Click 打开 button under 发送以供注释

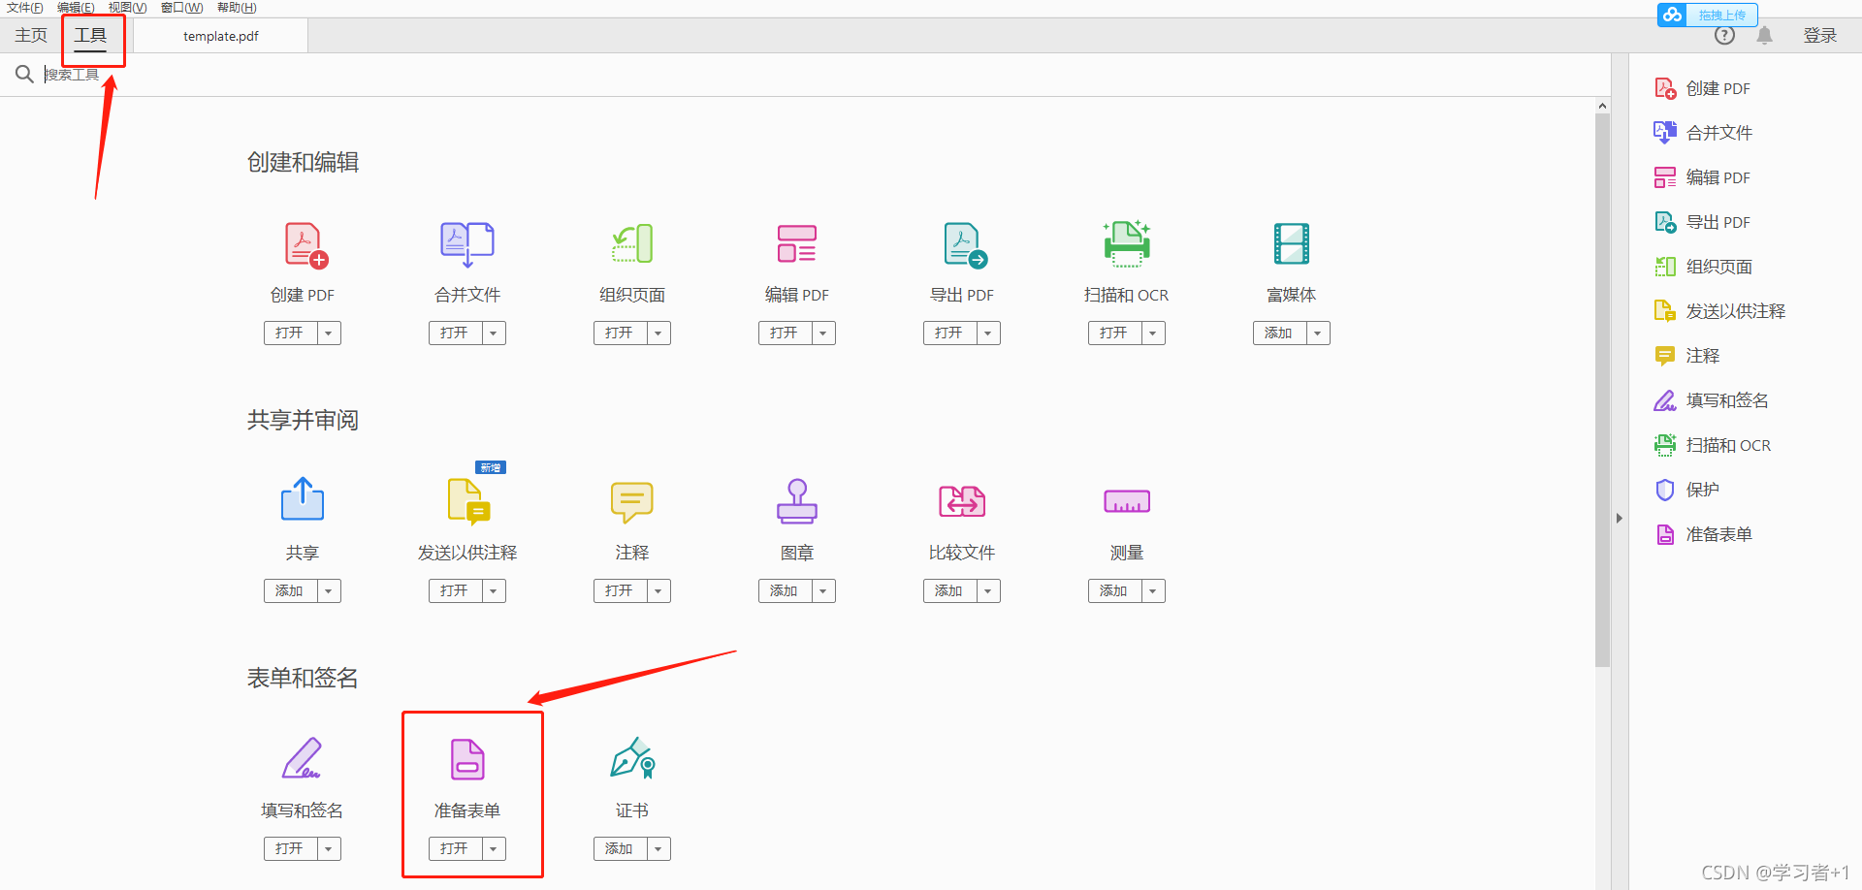(455, 591)
